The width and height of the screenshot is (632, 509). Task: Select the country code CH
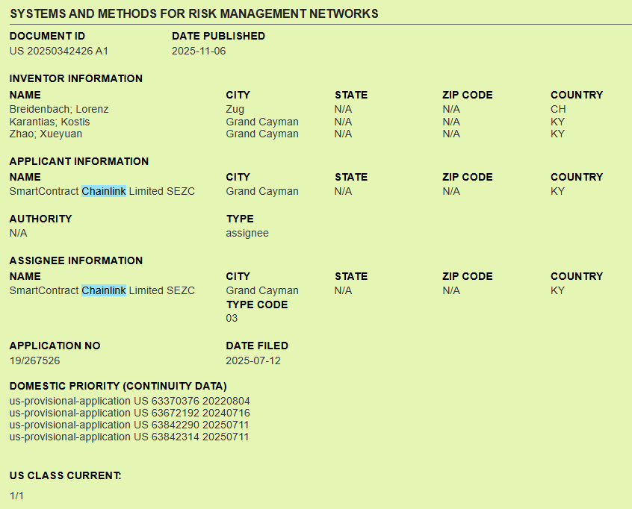pyautogui.click(x=558, y=109)
